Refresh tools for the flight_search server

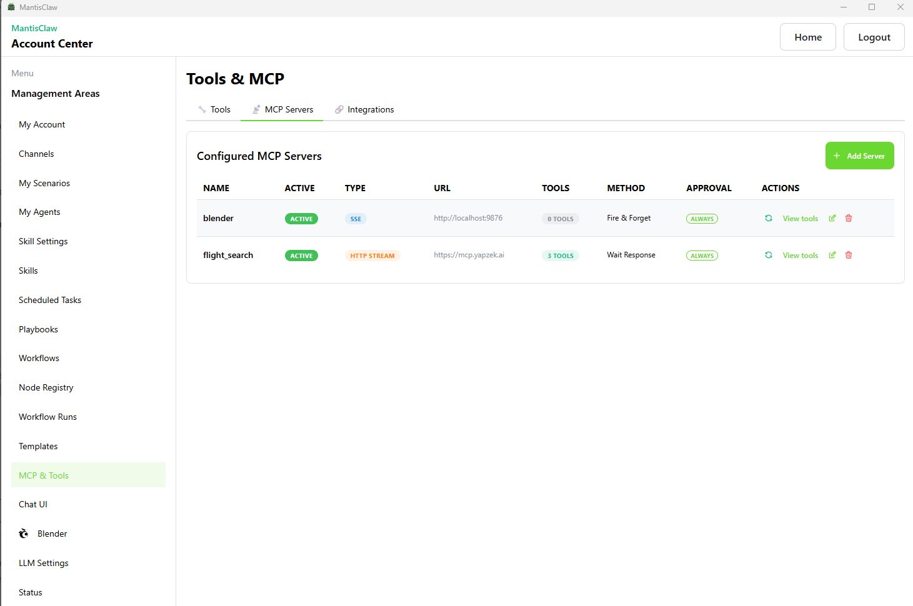point(768,255)
